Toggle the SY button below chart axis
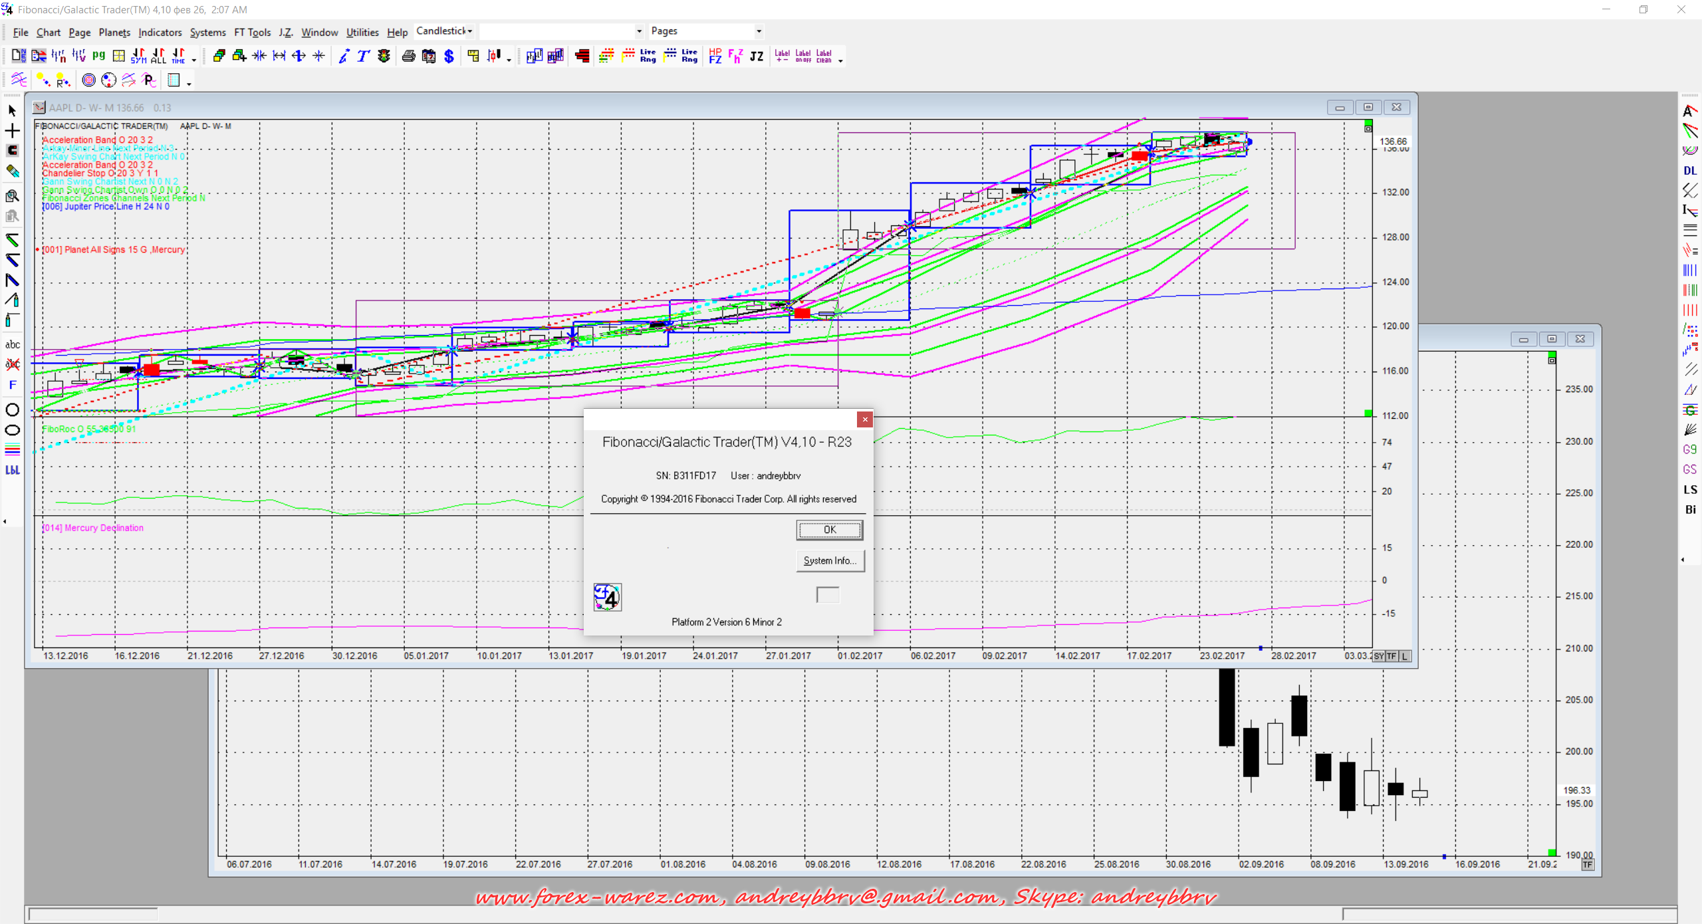 point(1379,656)
